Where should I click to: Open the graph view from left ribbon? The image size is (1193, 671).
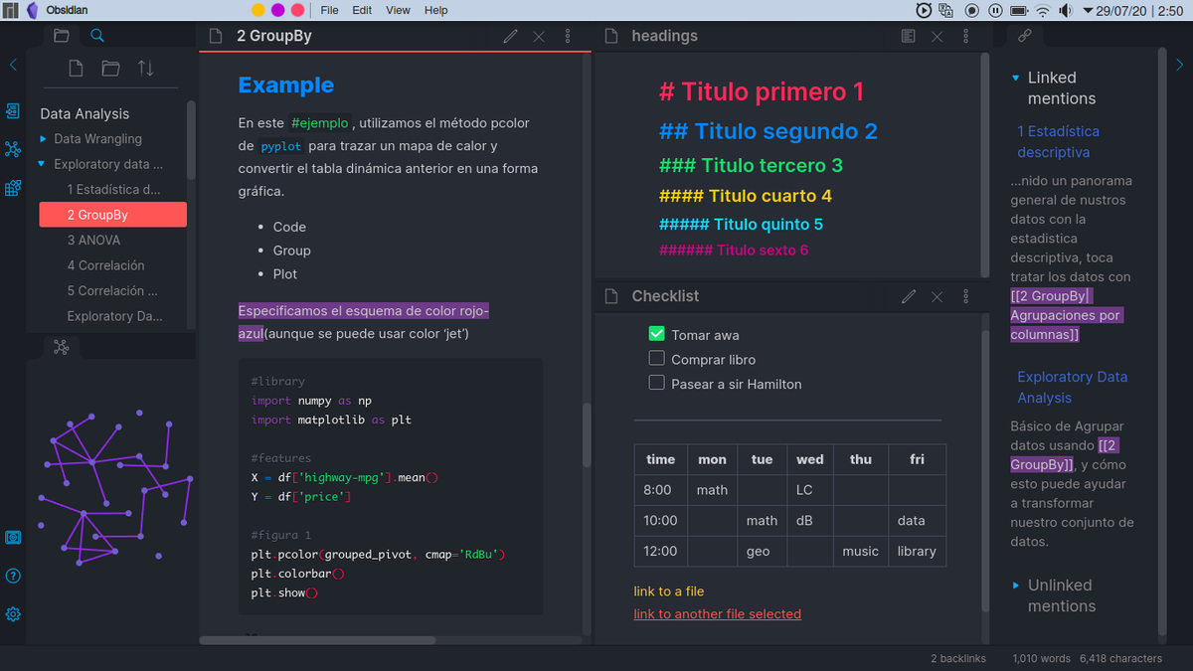(x=13, y=149)
